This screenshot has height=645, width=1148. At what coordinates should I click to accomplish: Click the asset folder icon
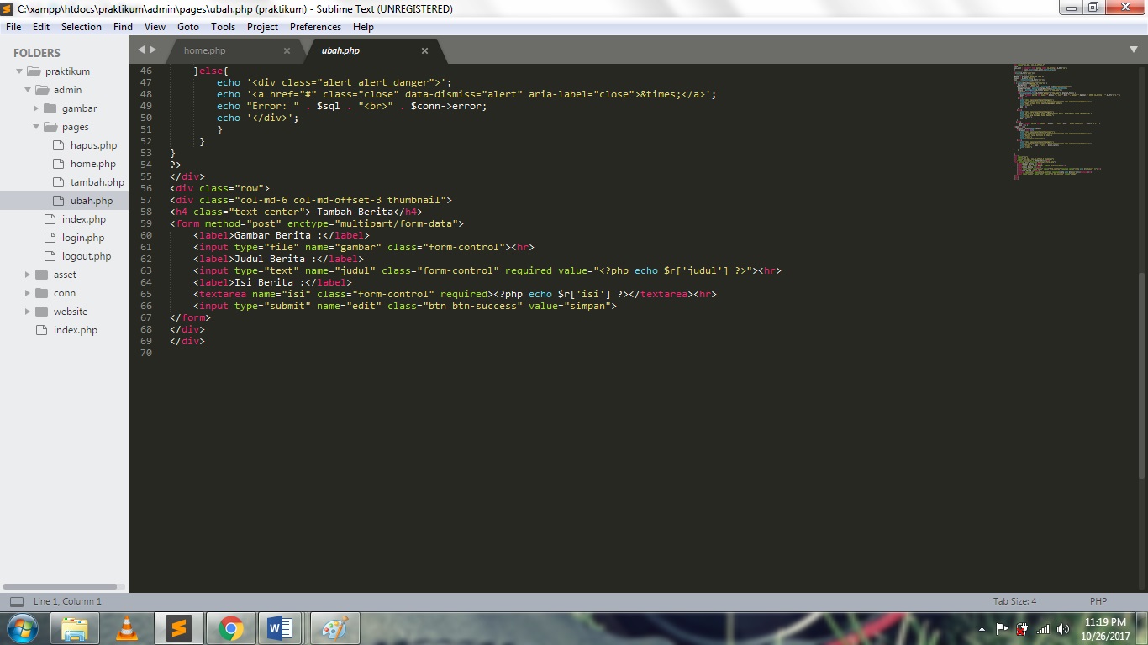42,275
